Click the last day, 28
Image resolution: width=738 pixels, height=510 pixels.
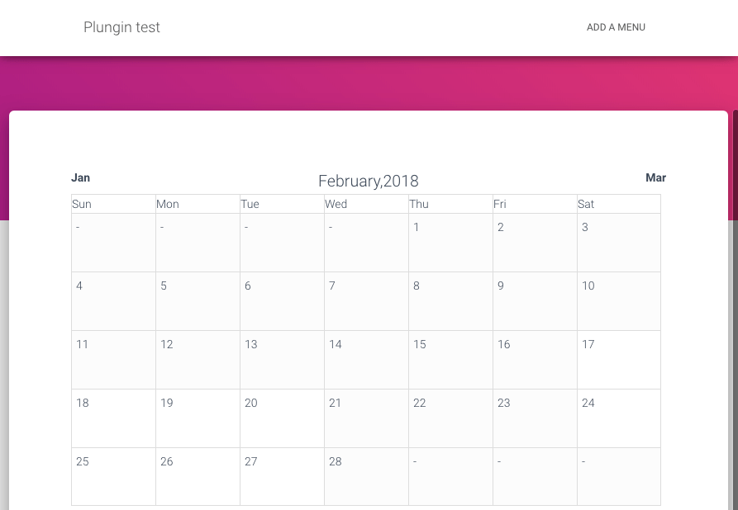(366, 476)
